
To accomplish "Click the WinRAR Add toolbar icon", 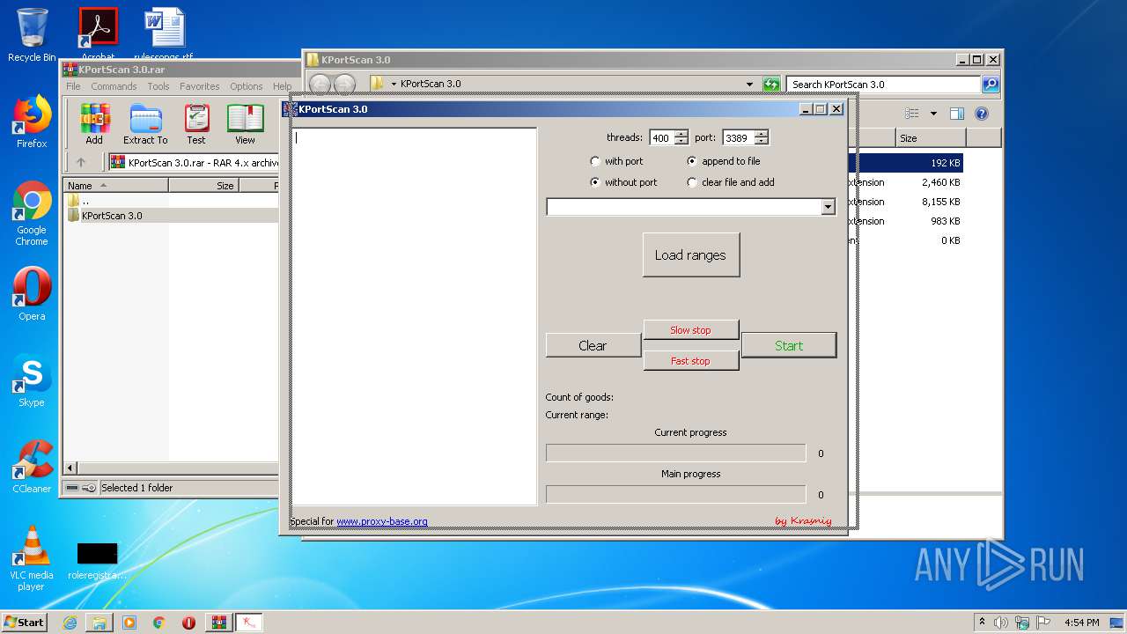I will point(94,123).
